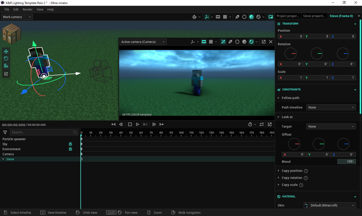
Task: Collapse the Transform section
Action: (355, 24)
